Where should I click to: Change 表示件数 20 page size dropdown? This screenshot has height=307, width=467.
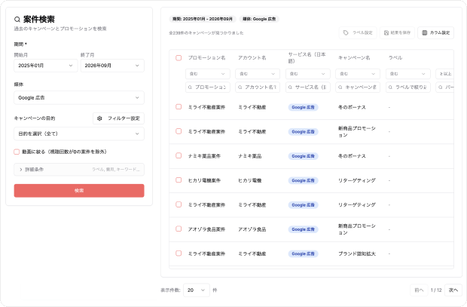point(197,290)
